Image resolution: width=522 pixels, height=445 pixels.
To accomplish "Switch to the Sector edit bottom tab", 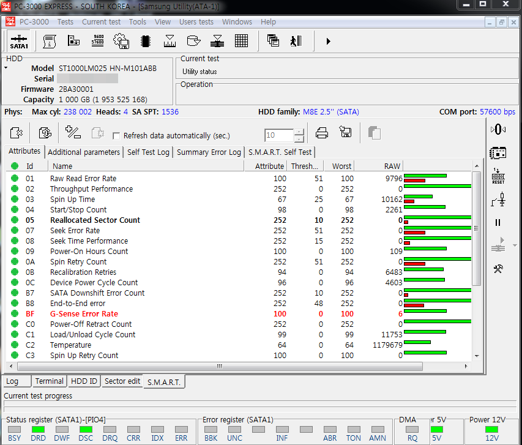I will click(x=122, y=381).
